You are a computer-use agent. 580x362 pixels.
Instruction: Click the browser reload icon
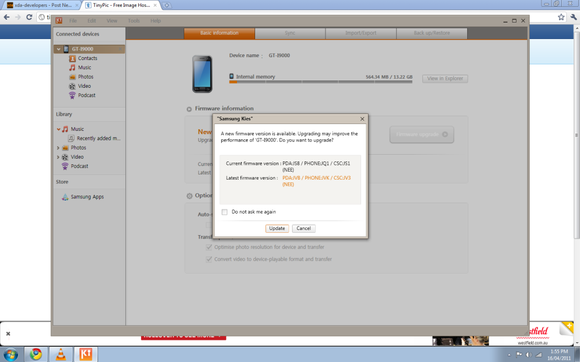pos(29,17)
